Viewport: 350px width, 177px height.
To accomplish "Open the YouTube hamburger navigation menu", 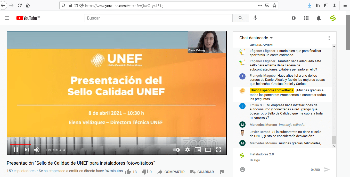I will pos(7,18).
